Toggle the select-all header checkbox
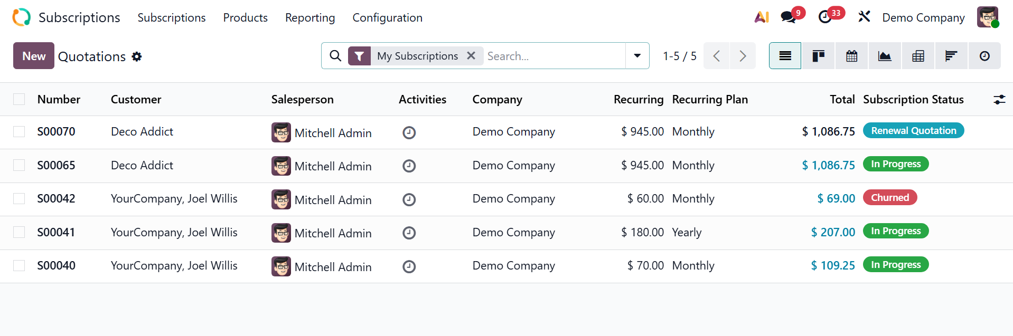Screen dimensions: 1013x336 (x=19, y=99)
